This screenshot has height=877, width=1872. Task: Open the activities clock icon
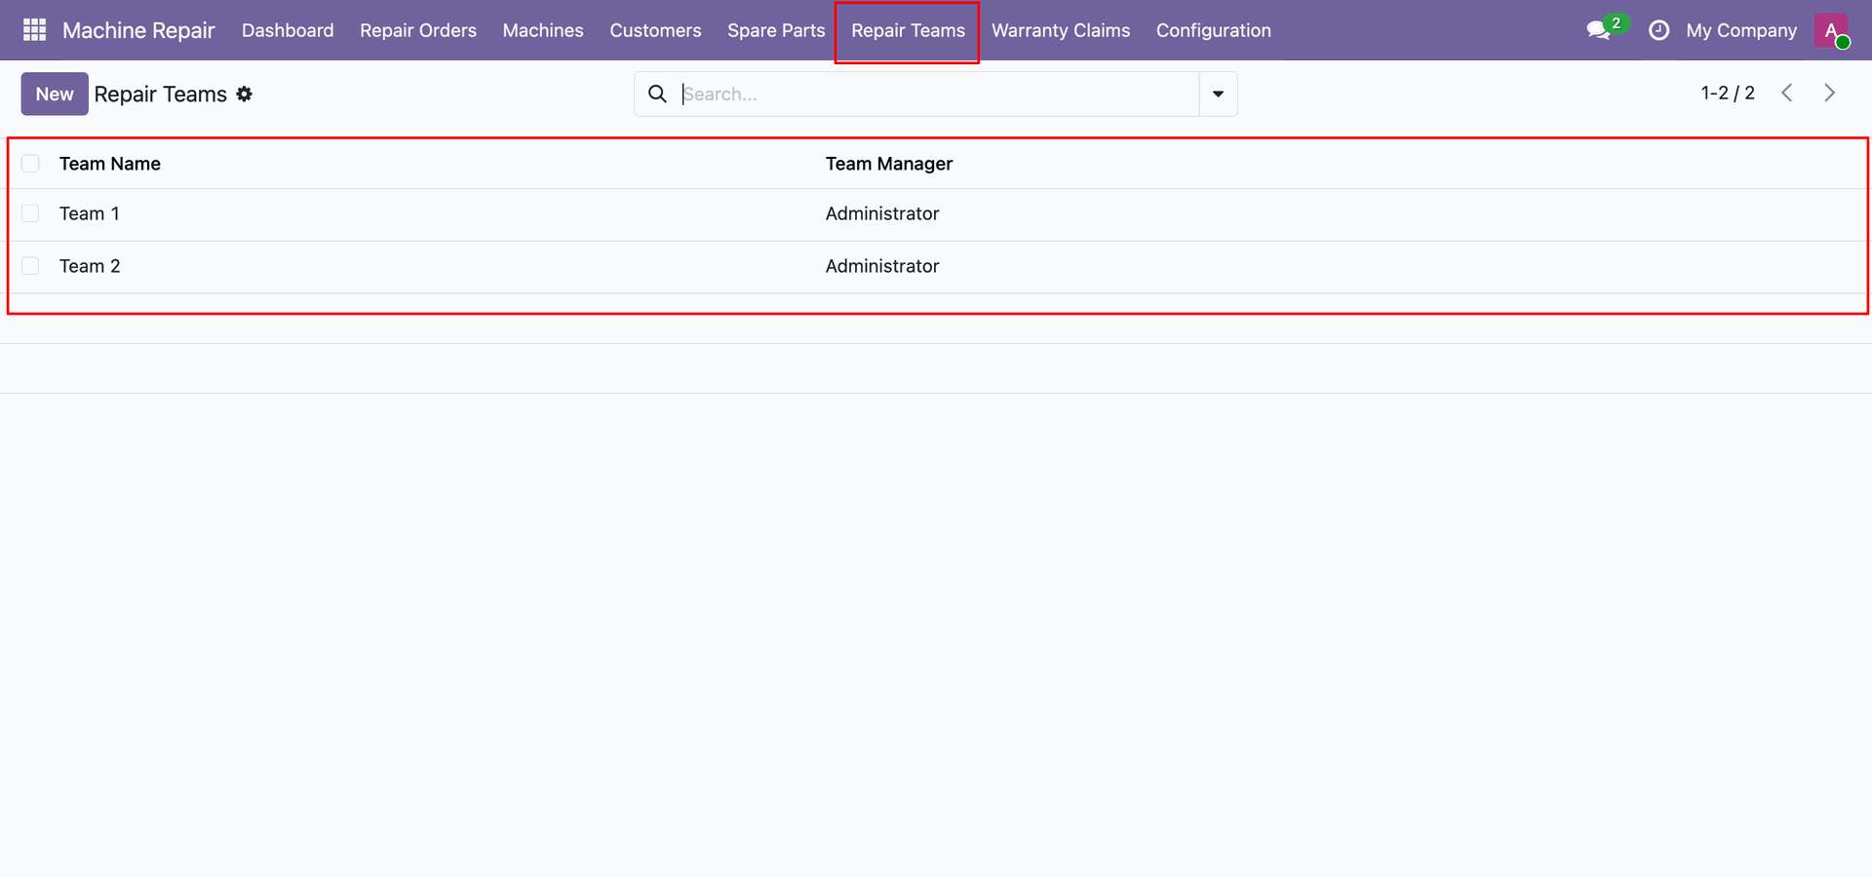(x=1658, y=30)
